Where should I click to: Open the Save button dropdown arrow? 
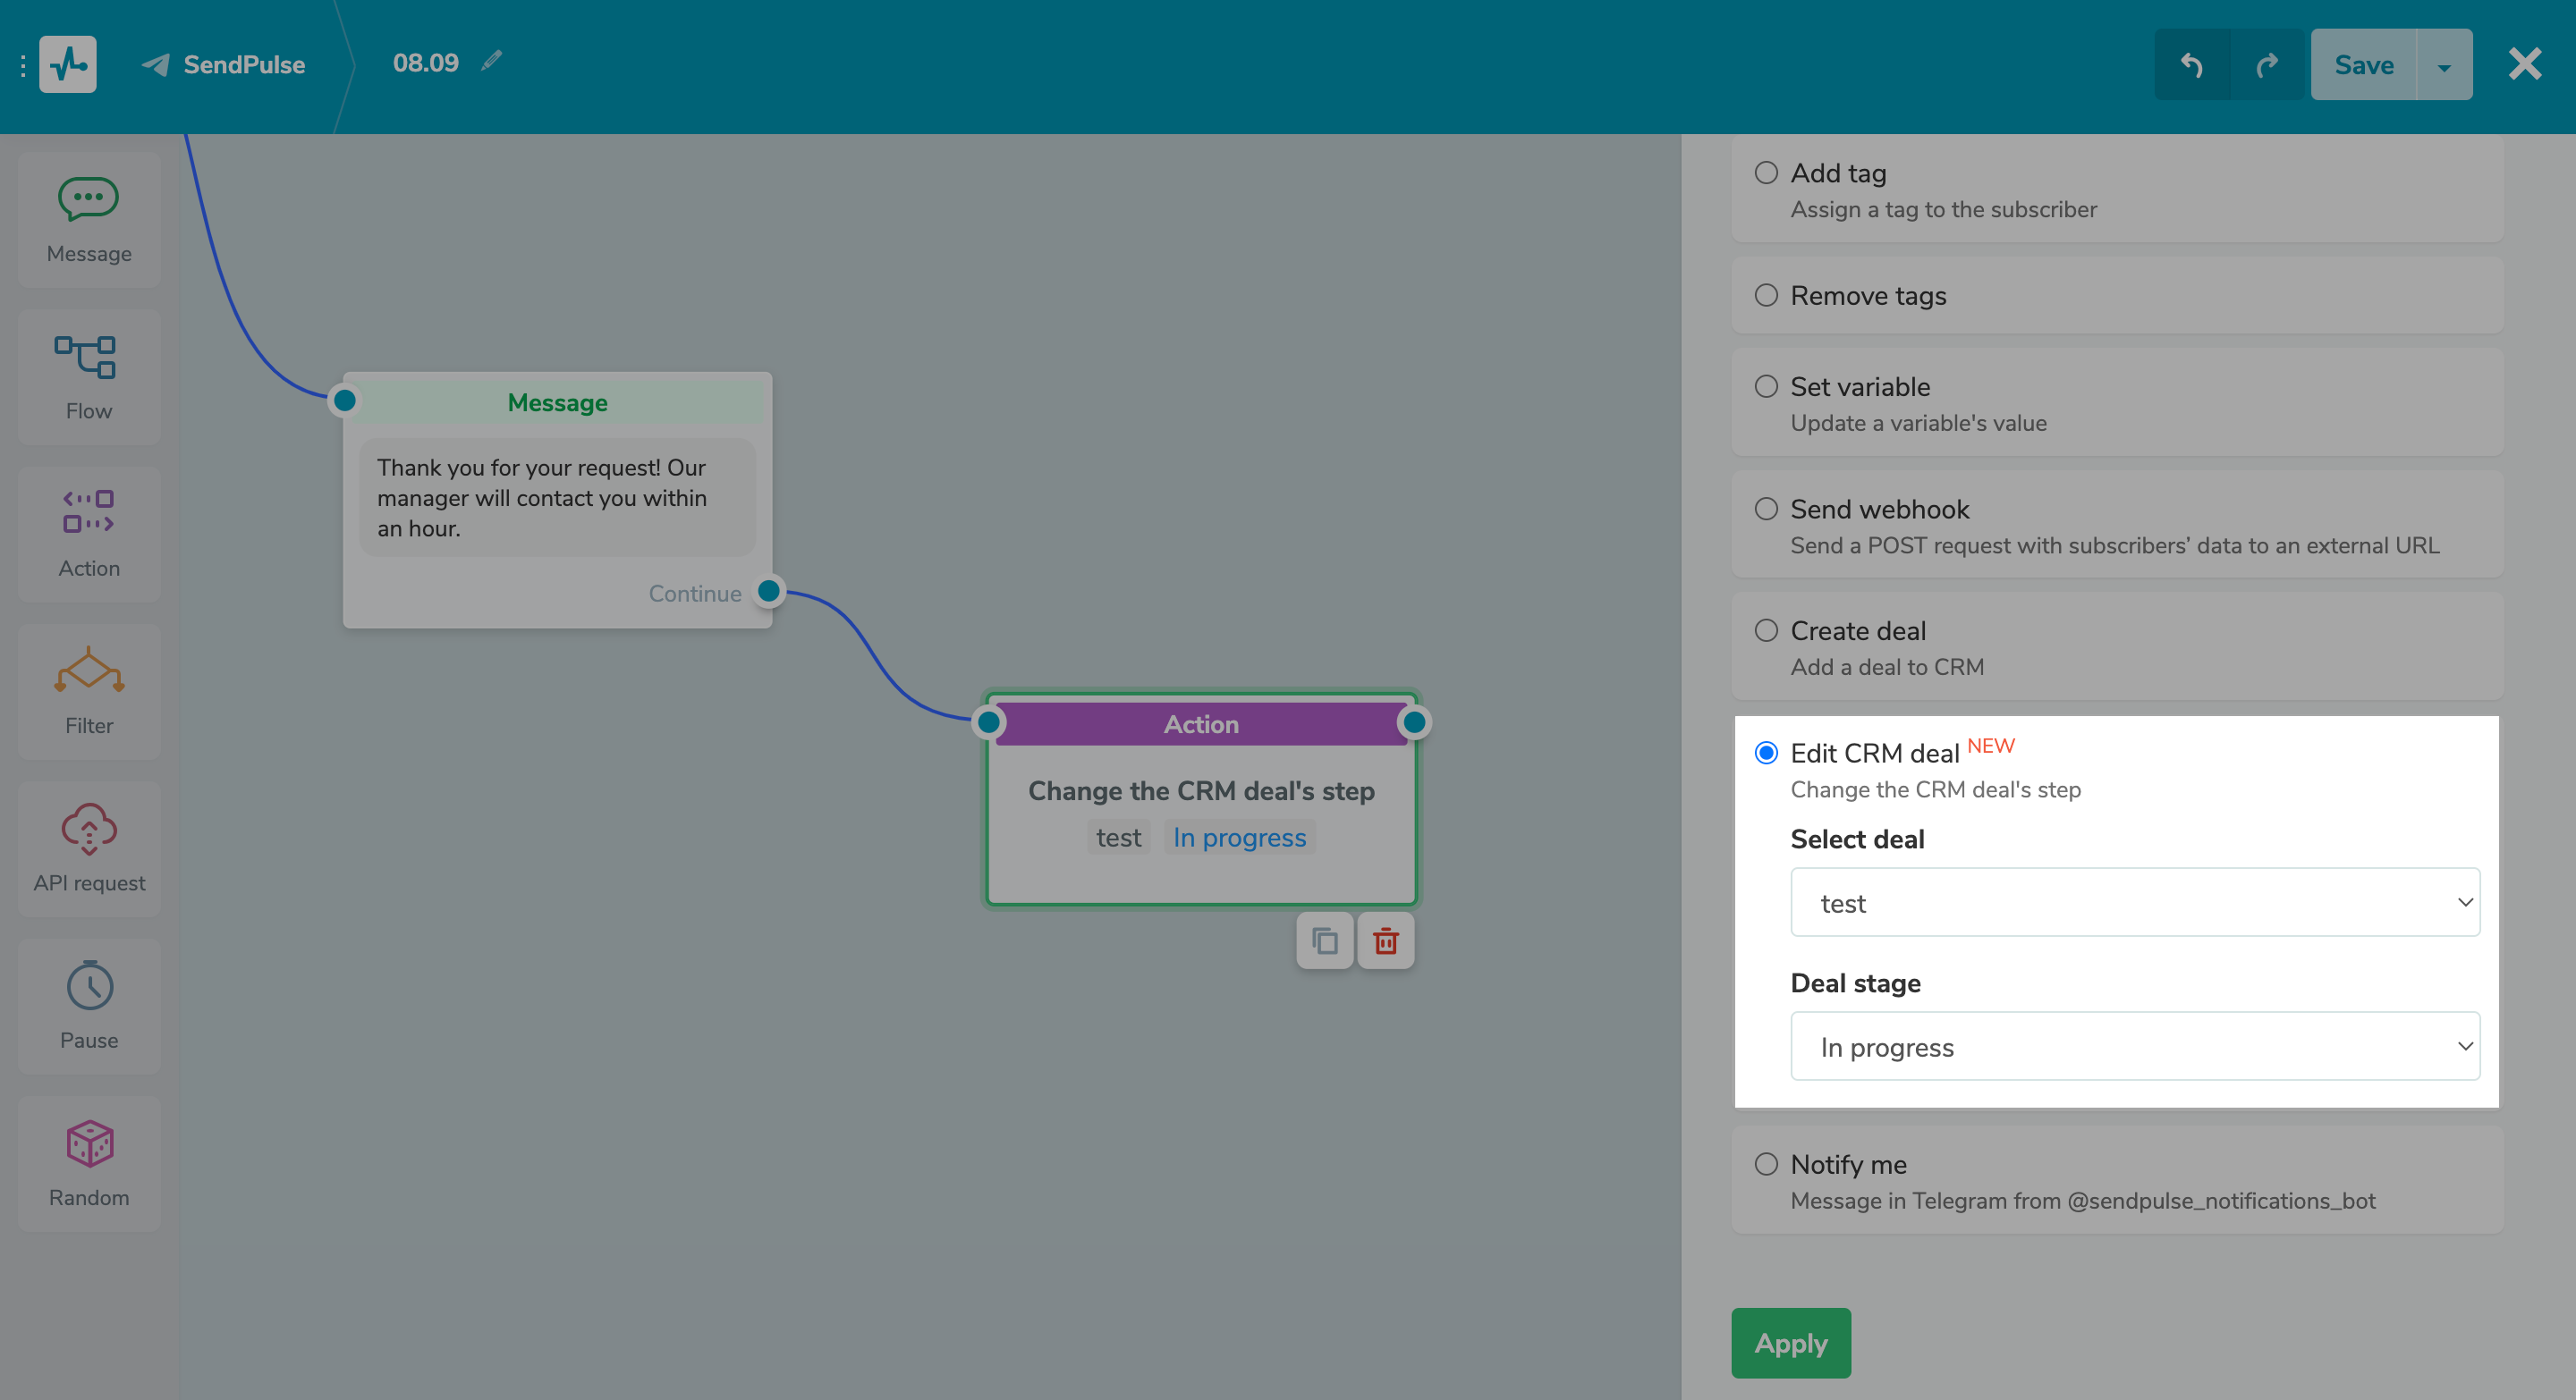(x=2444, y=64)
